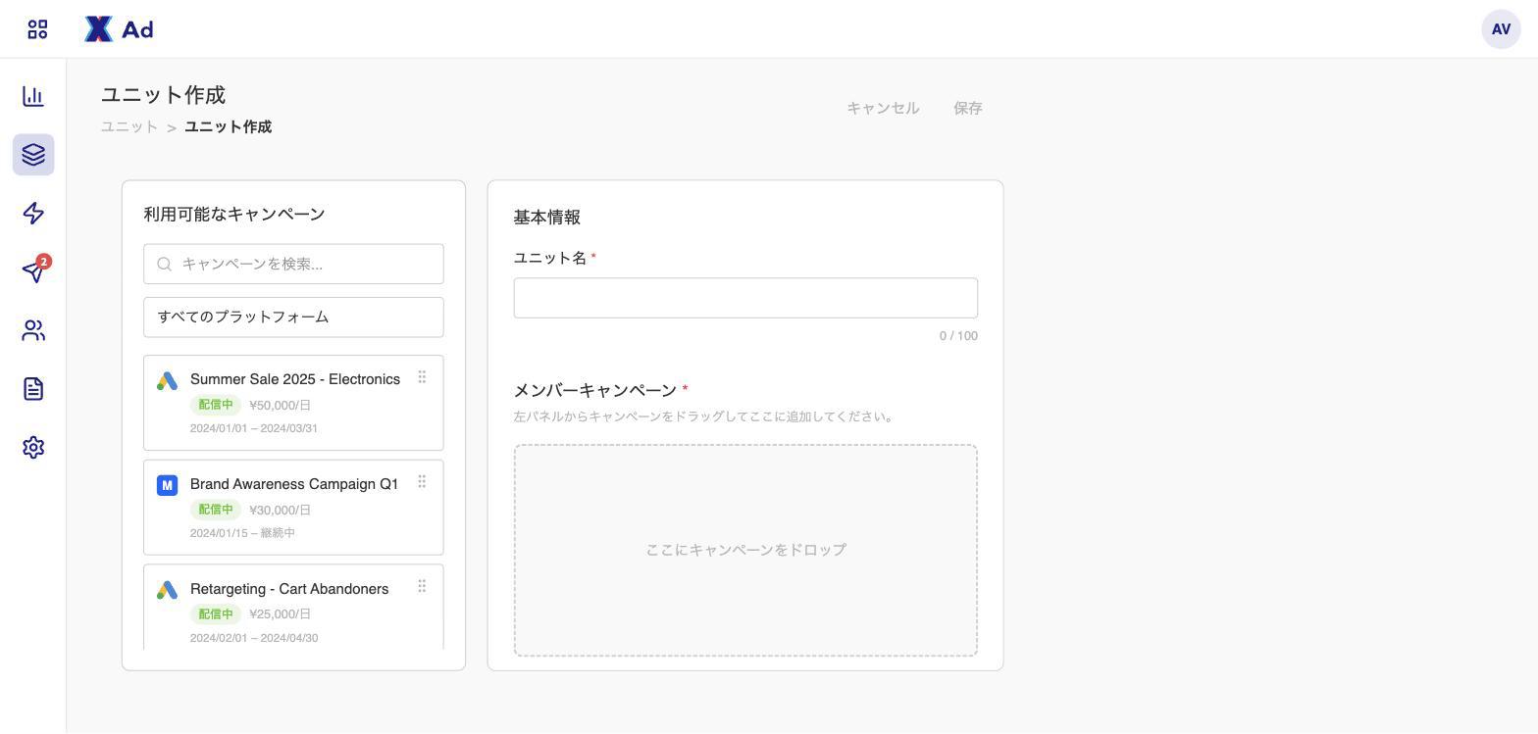The width and height of the screenshot is (1538, 734).
Task: Click date range 2024/02/01 – 2024/04/30
Action: point(254,638)
